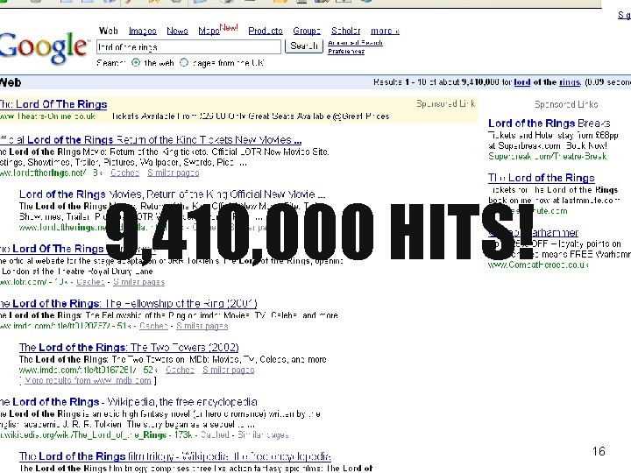Open the Products search tab
Image resolution: width=631 pixels, height=473 pixels.
pos(266,31)
